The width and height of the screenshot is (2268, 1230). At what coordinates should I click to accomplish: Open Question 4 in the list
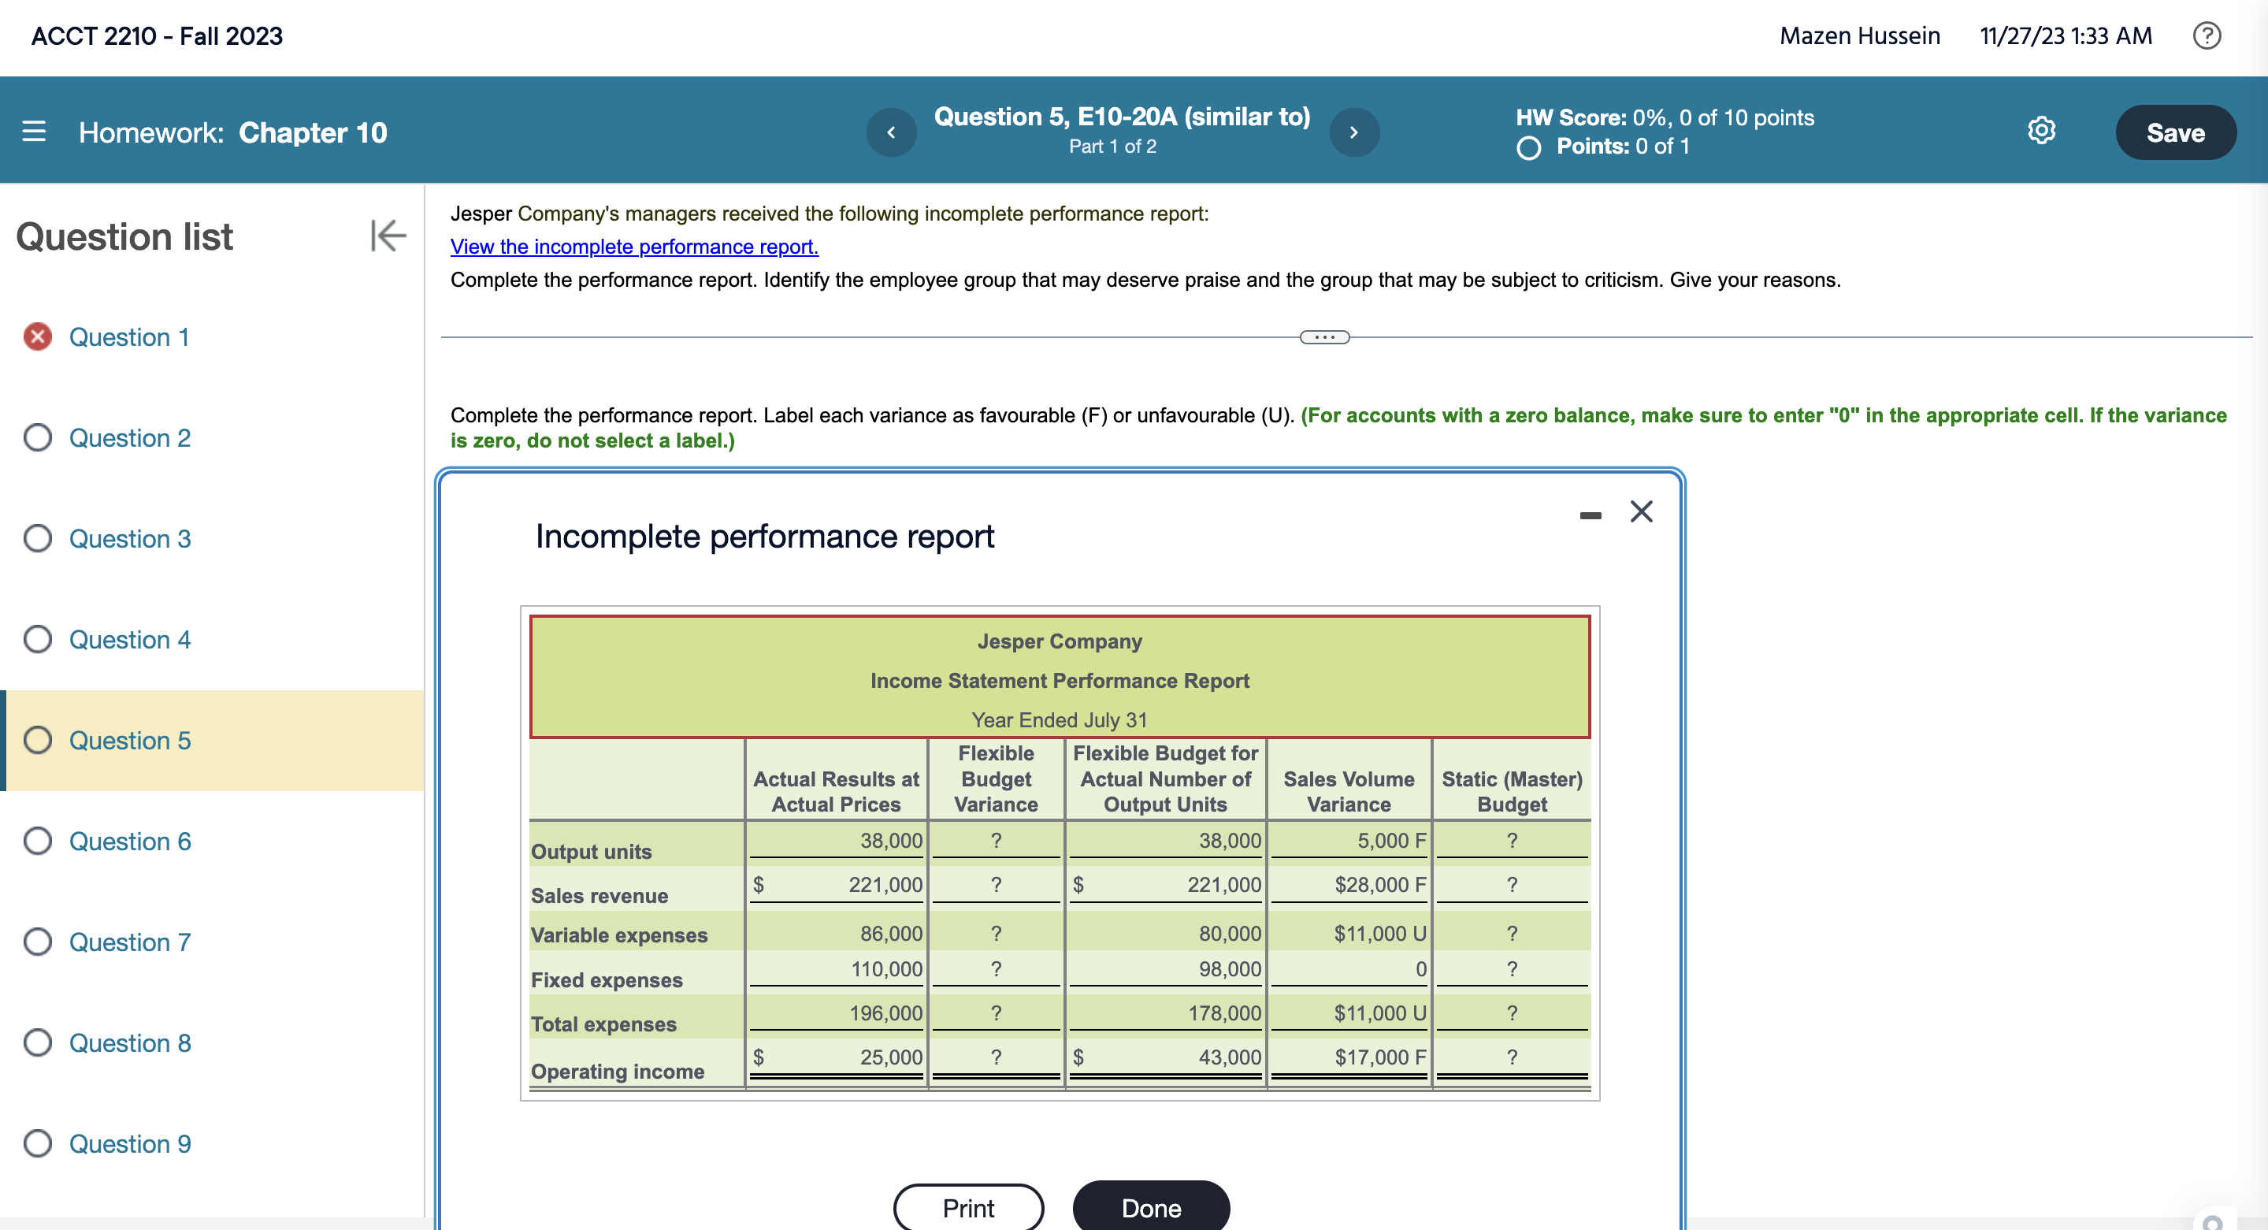pyautogui.click(x=129, y=639)
